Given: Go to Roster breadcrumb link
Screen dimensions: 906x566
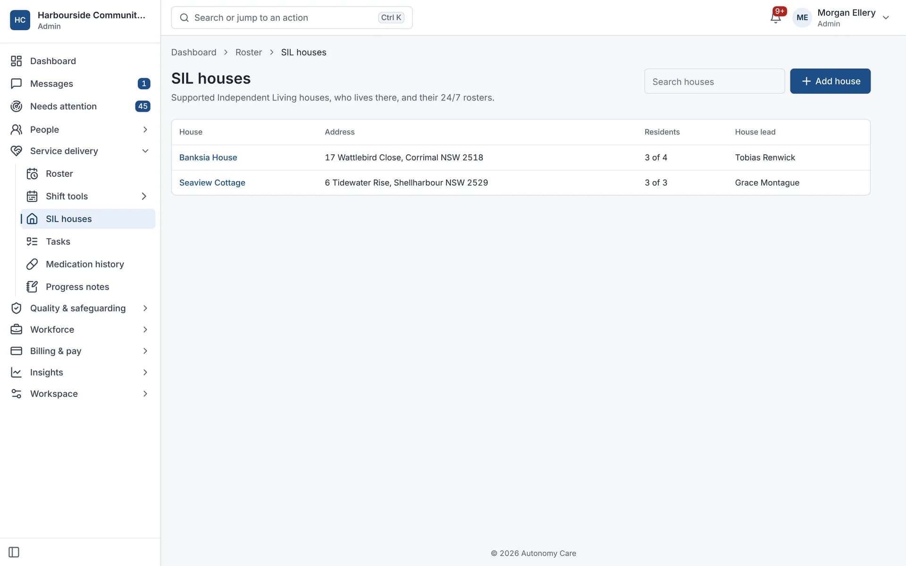Looking at the screenshot, I should coord(249,52).
